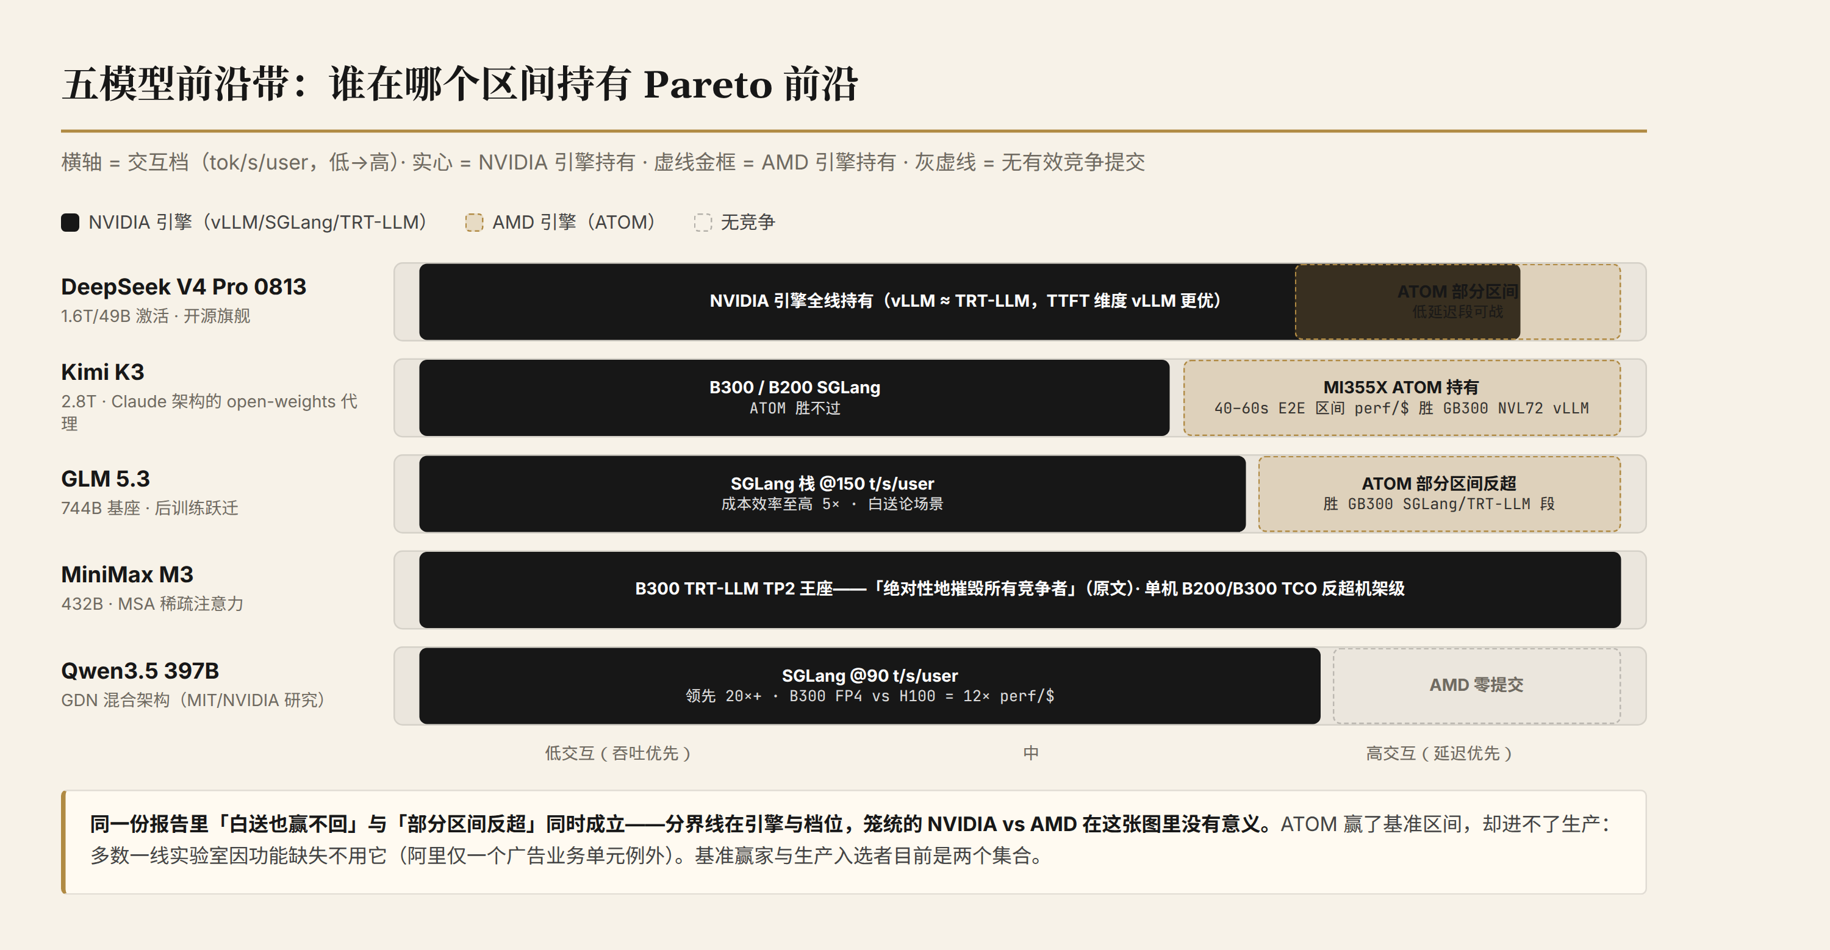The image size is (1830, 950).
Task: Click the gold dashed AMD legend swatch
Action: pos(474,222)
